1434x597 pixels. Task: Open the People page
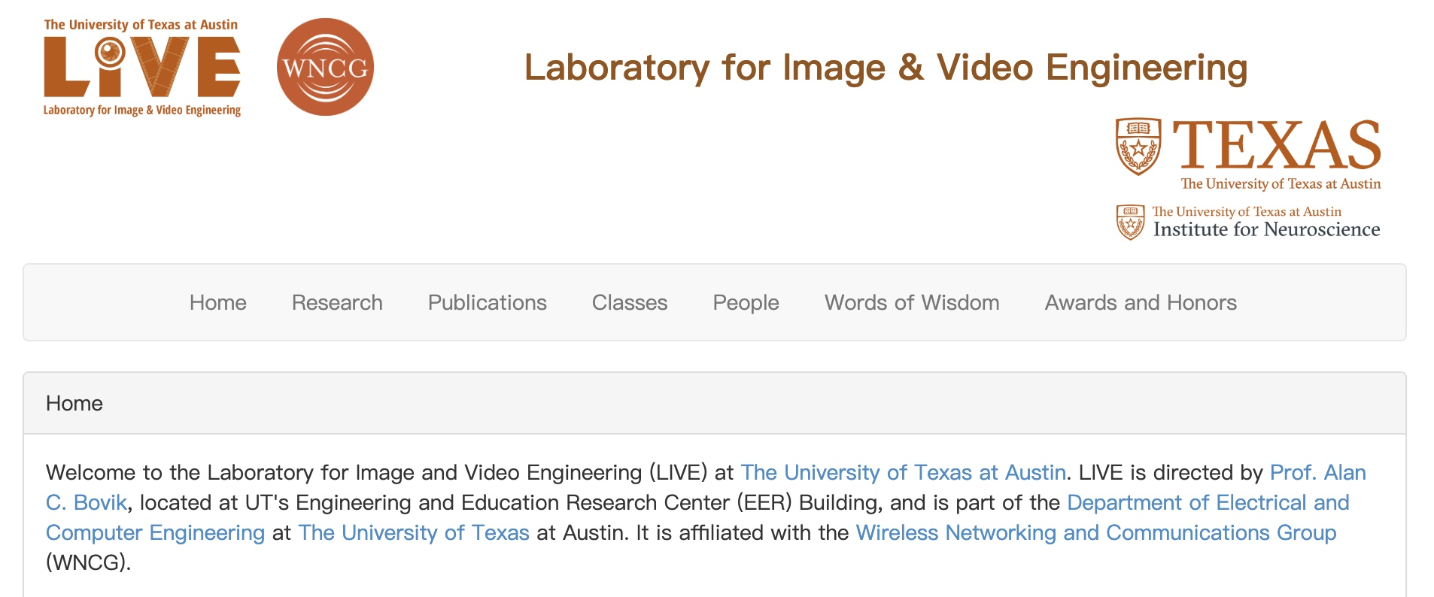point(746,302)
